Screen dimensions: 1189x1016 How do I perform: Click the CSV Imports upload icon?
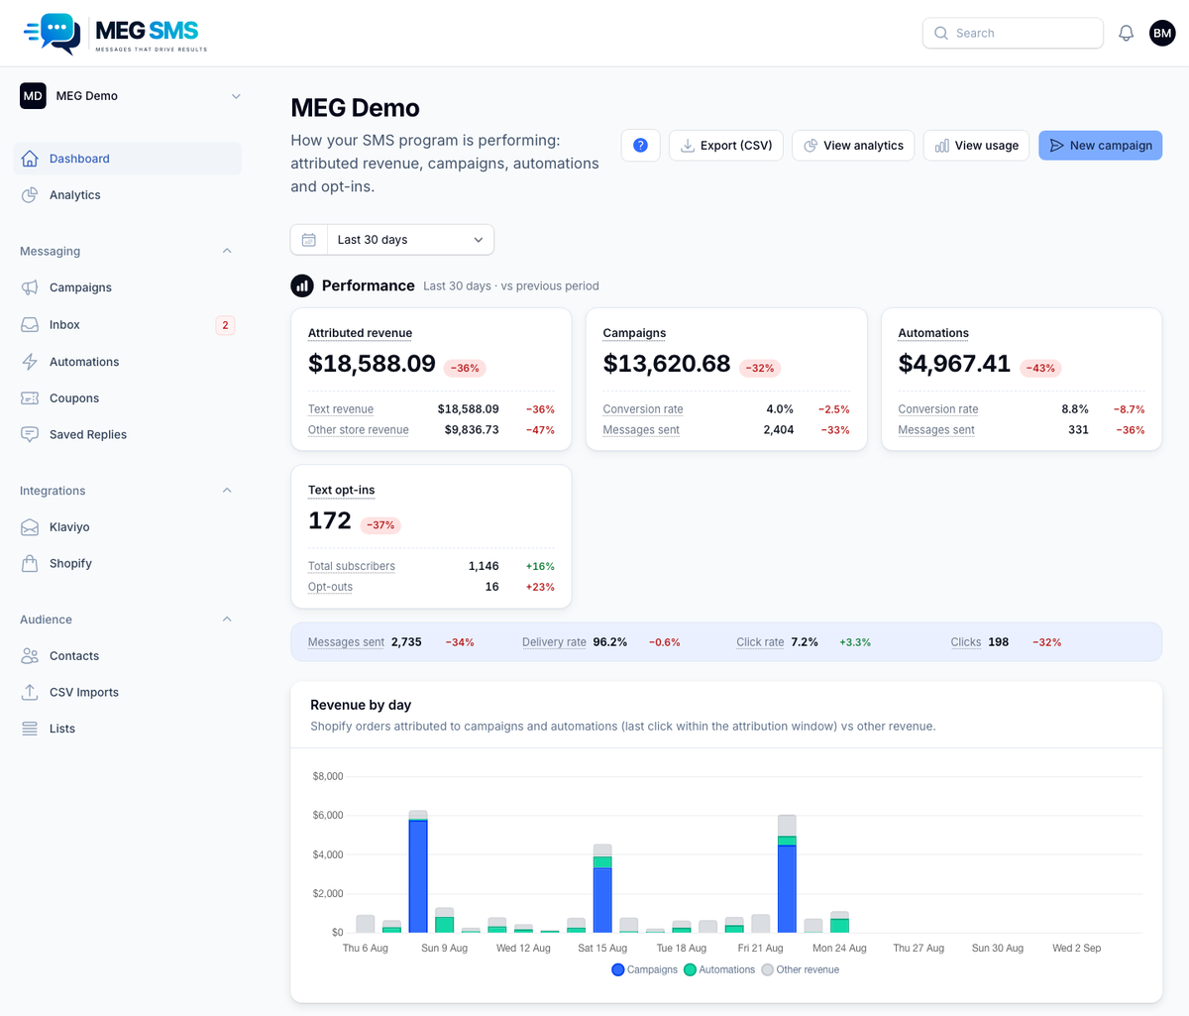click(x=30, y=692)
